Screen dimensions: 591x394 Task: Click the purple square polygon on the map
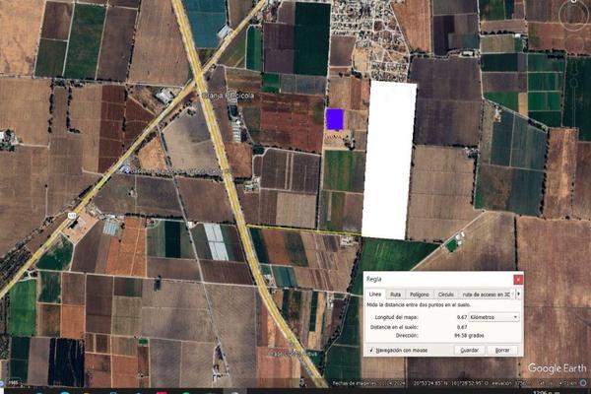coord(335,119)
